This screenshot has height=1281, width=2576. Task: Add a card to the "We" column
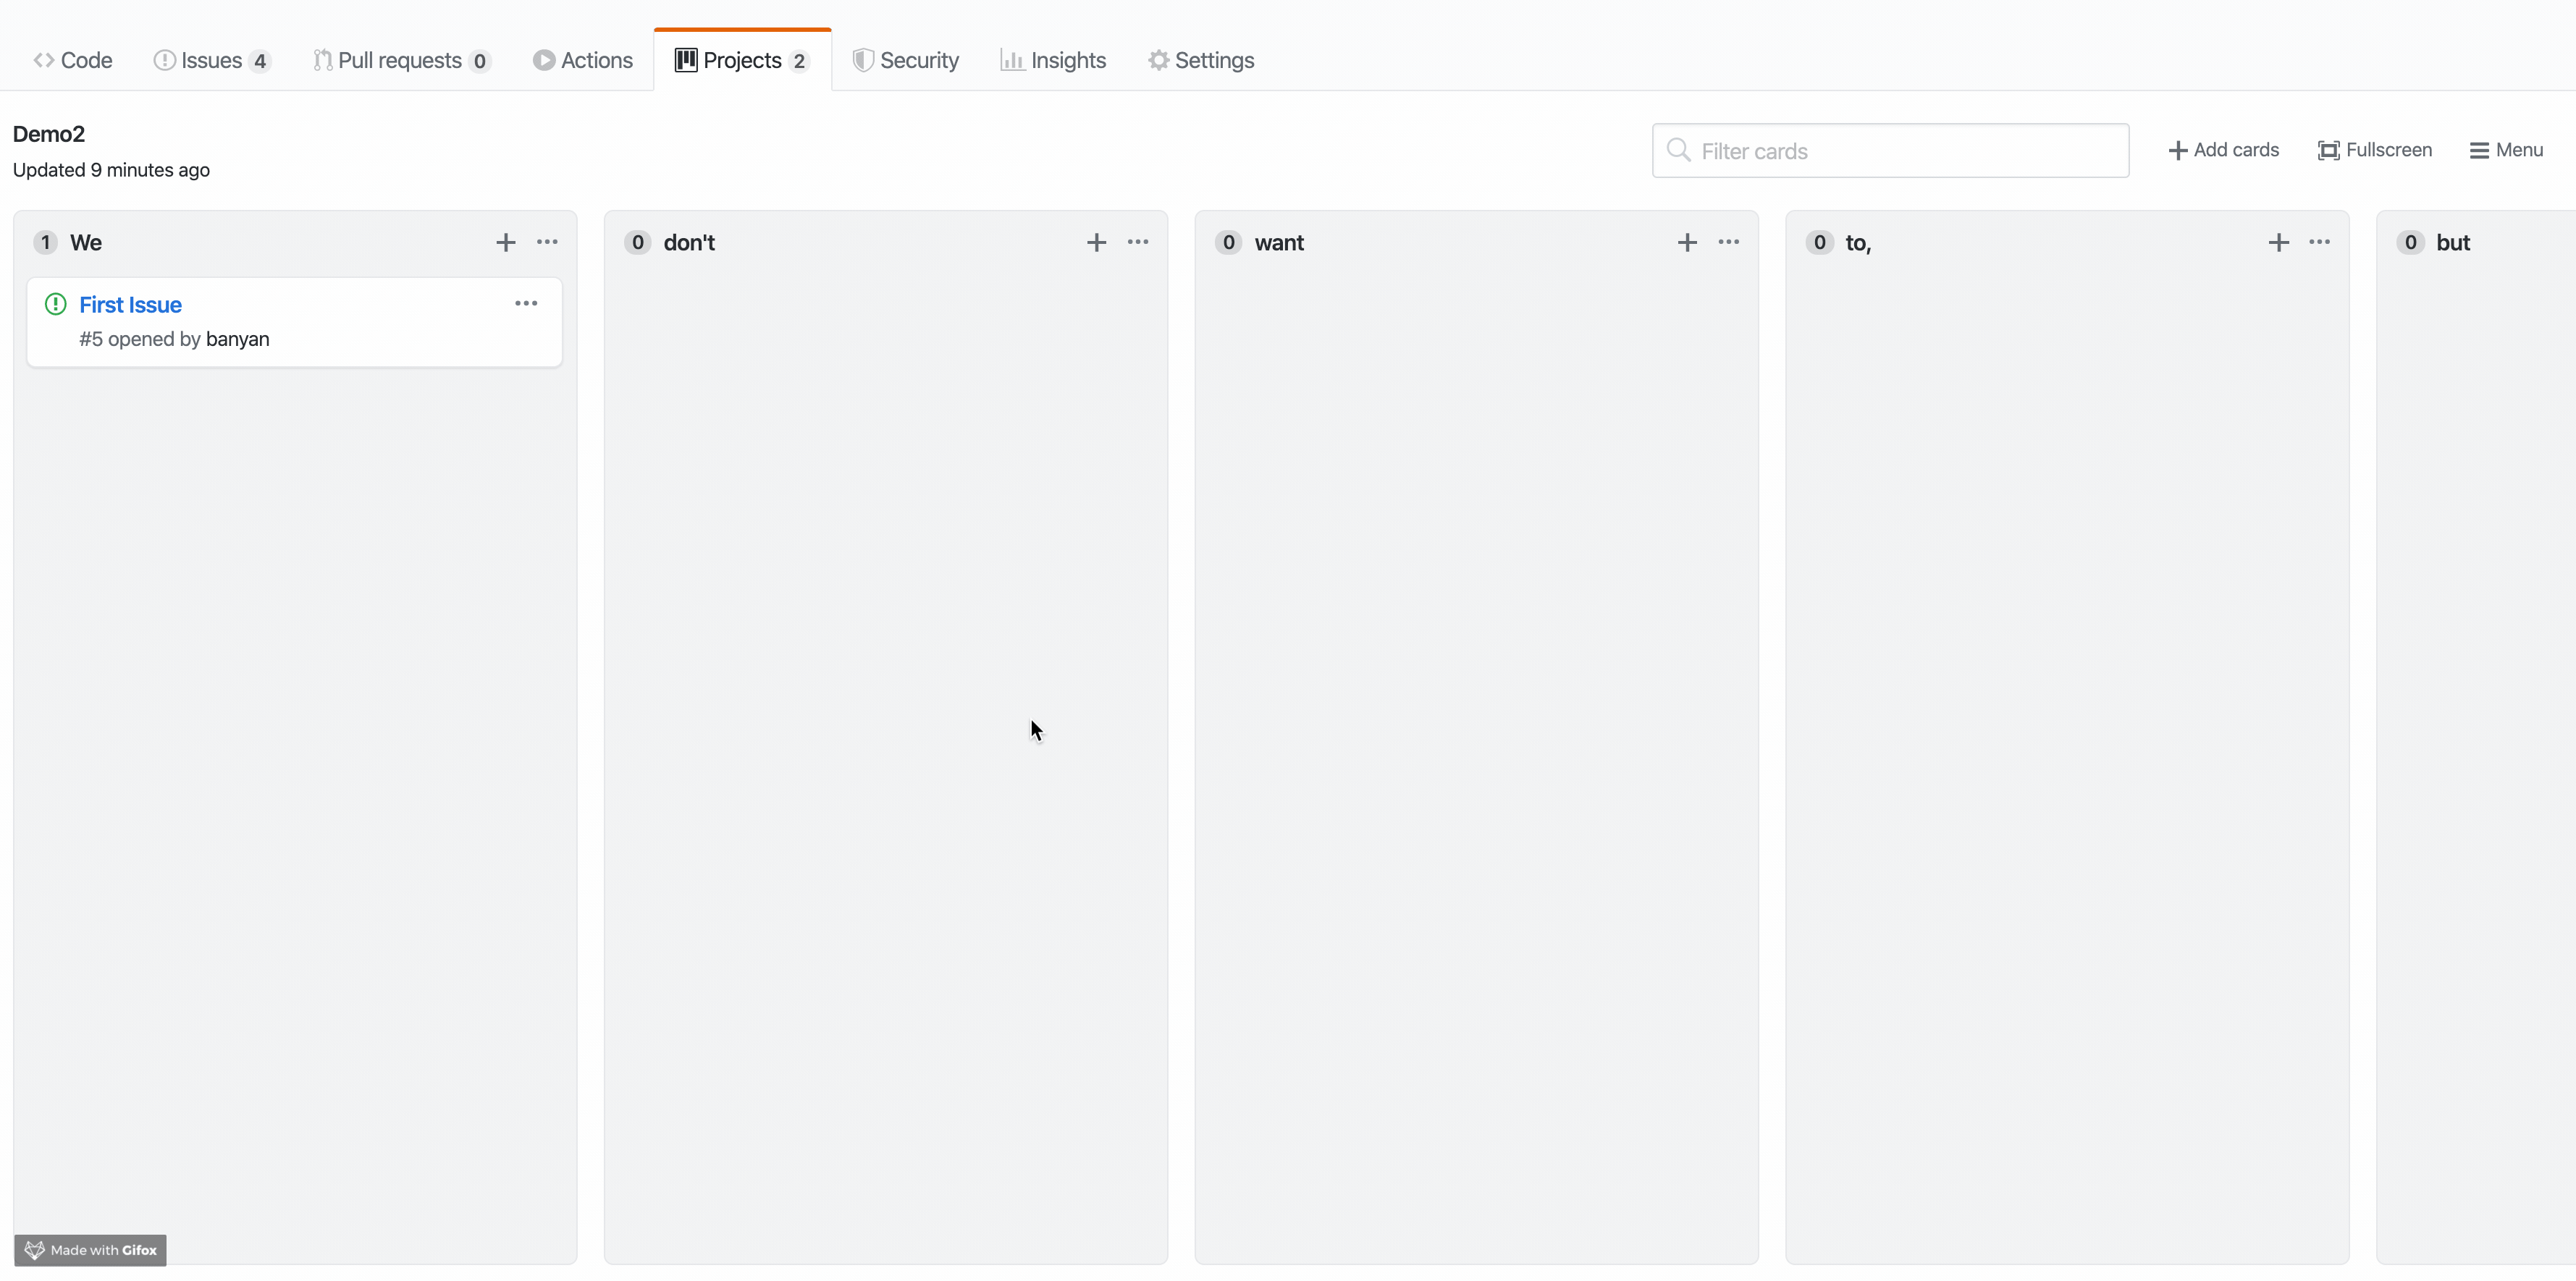tap(505, 243)
